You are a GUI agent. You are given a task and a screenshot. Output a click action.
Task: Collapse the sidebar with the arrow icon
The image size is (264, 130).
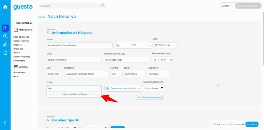pyautogui.click(x=5, y=123)
